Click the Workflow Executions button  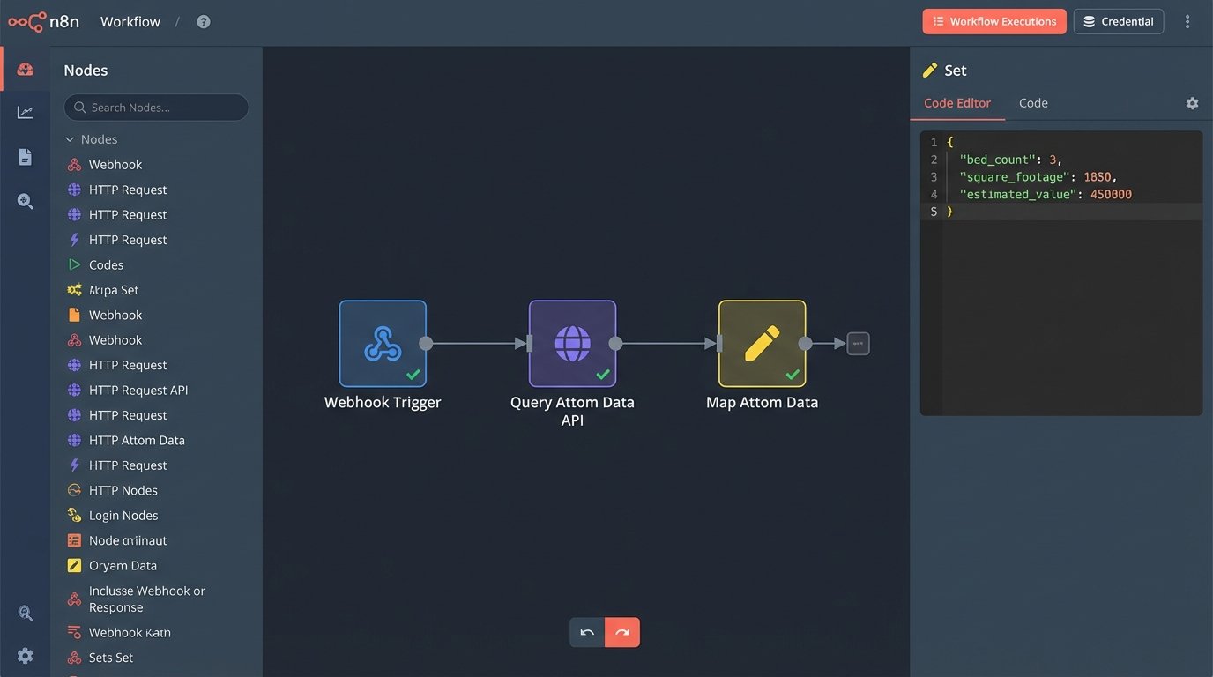(994, 20)
